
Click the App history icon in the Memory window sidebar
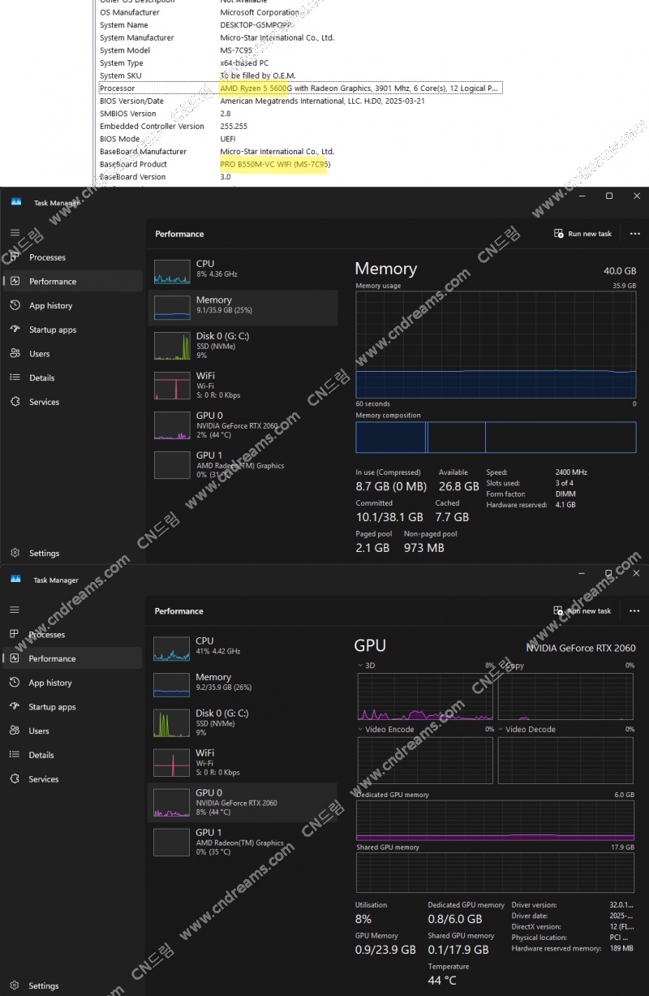(15, 305)
